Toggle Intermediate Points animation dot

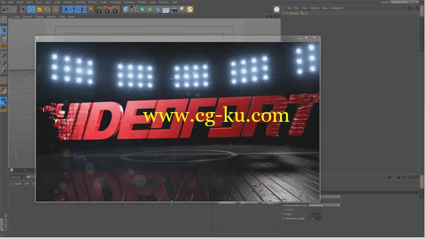pyautogui.click(x=283, y=206)
